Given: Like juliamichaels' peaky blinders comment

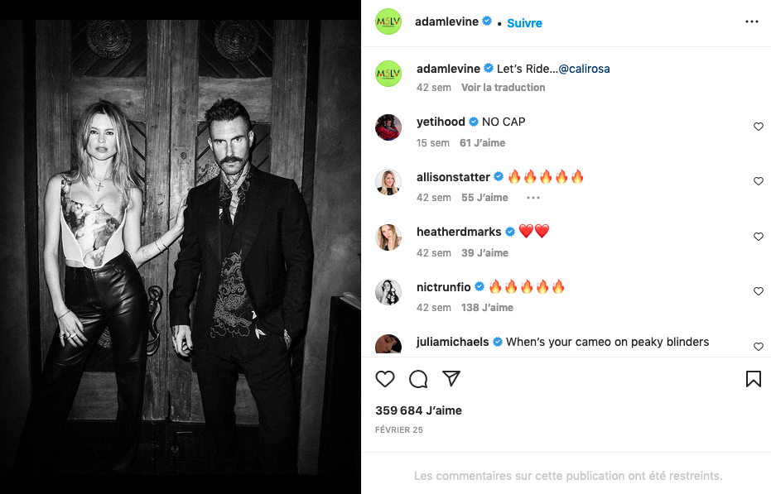Looking at the screenshot, I should pos(758,347).
